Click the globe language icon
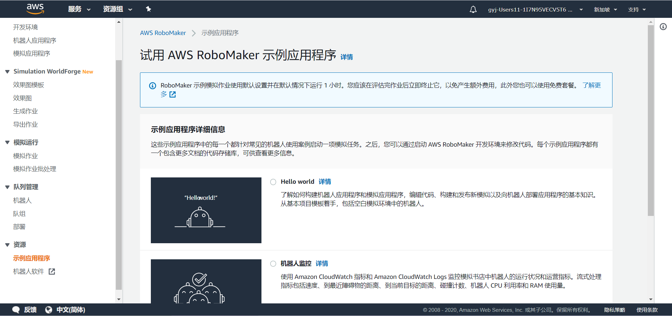This screenshot has width=672, height=316. coord(49,310)
